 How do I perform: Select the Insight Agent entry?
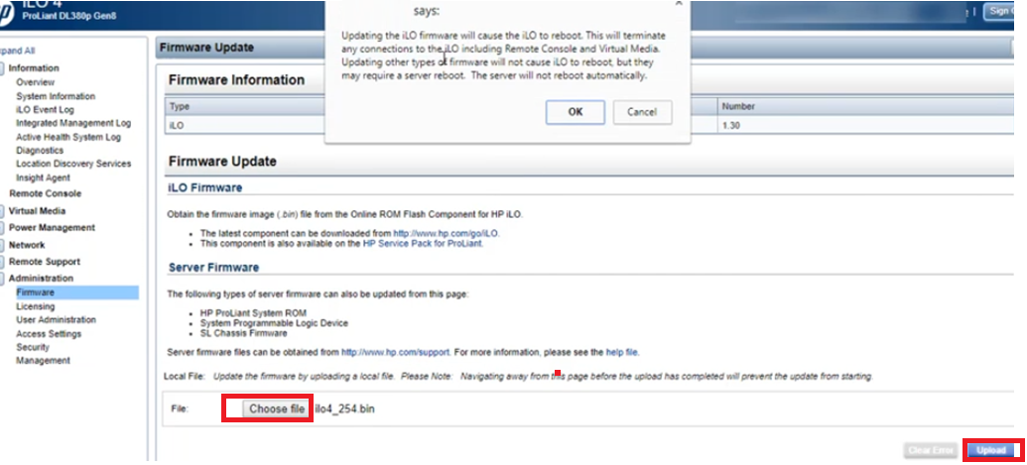44,177
